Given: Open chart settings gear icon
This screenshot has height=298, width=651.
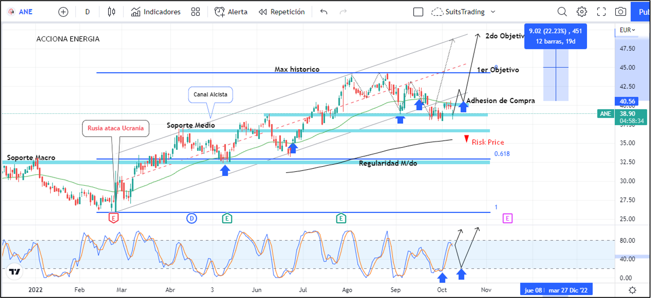Looking at the screenshot, I should pyautogui.click(x=582, y=12).
